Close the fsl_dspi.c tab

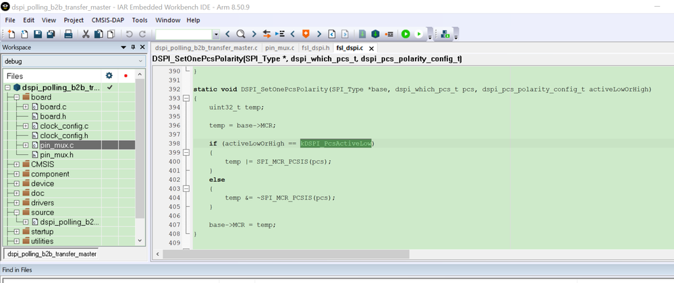coord(371,48)
